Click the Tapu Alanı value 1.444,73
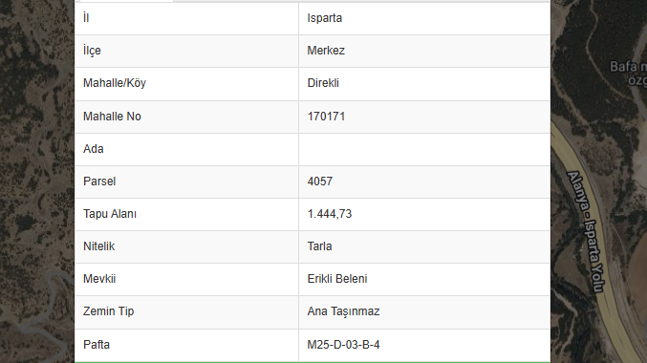This screenshot has height=363, width=647. tap(330, 214)
